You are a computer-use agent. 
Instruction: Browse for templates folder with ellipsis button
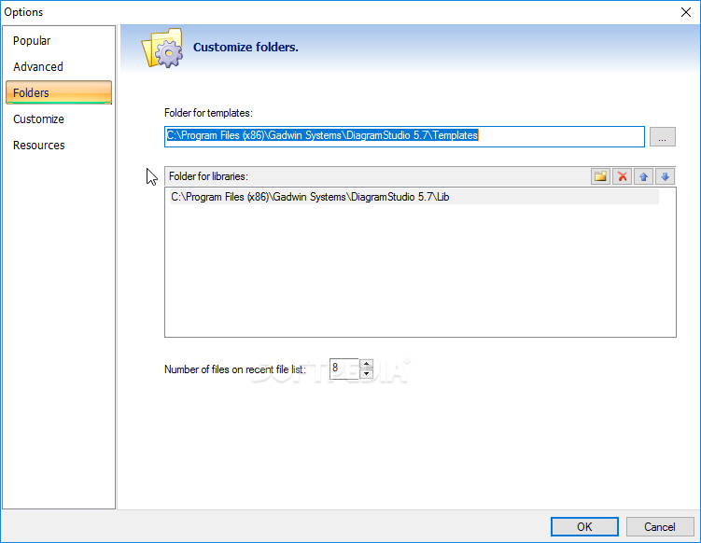point(662,137)
